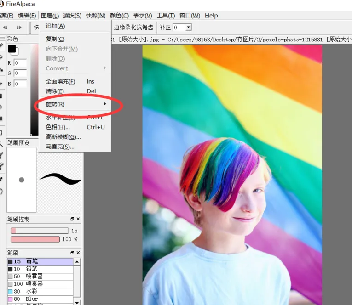Close the 笔刷控制 panel
This screenshot has width=352, height=305.
click(78, 219)
